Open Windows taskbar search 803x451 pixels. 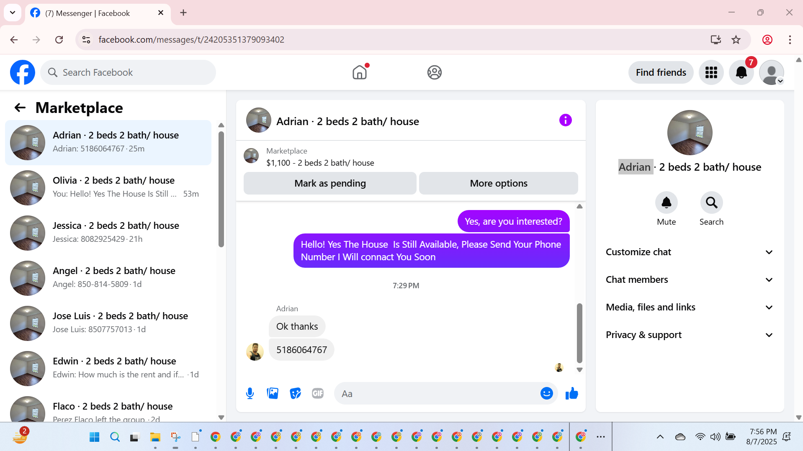point(115,437)
